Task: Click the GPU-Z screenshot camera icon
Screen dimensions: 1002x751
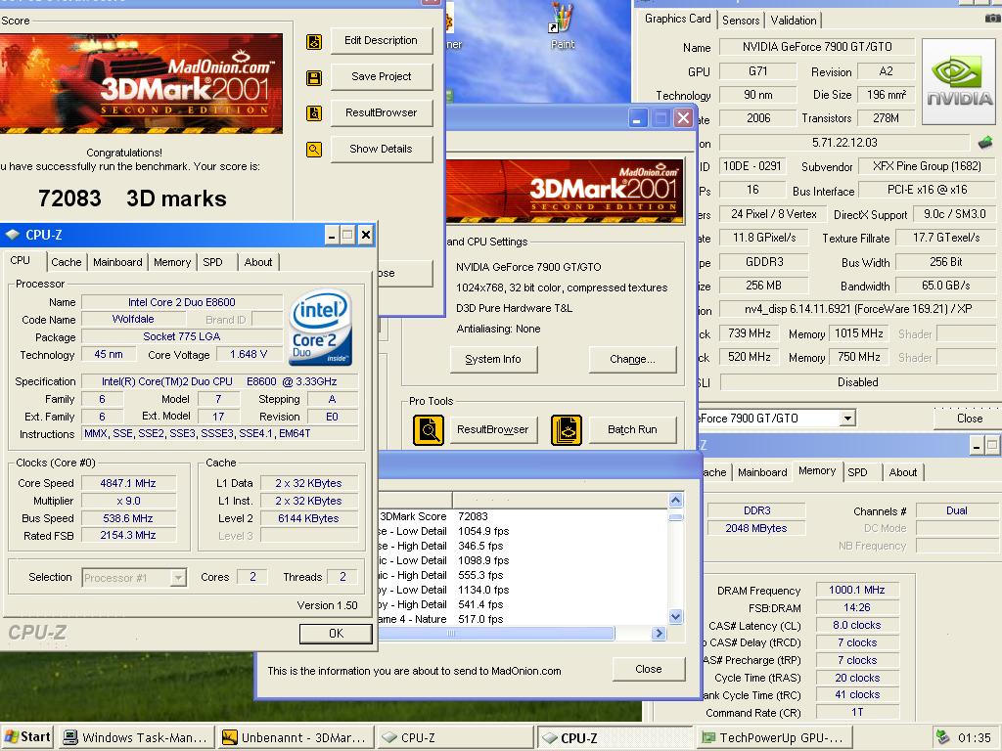Action: point(992,19)
